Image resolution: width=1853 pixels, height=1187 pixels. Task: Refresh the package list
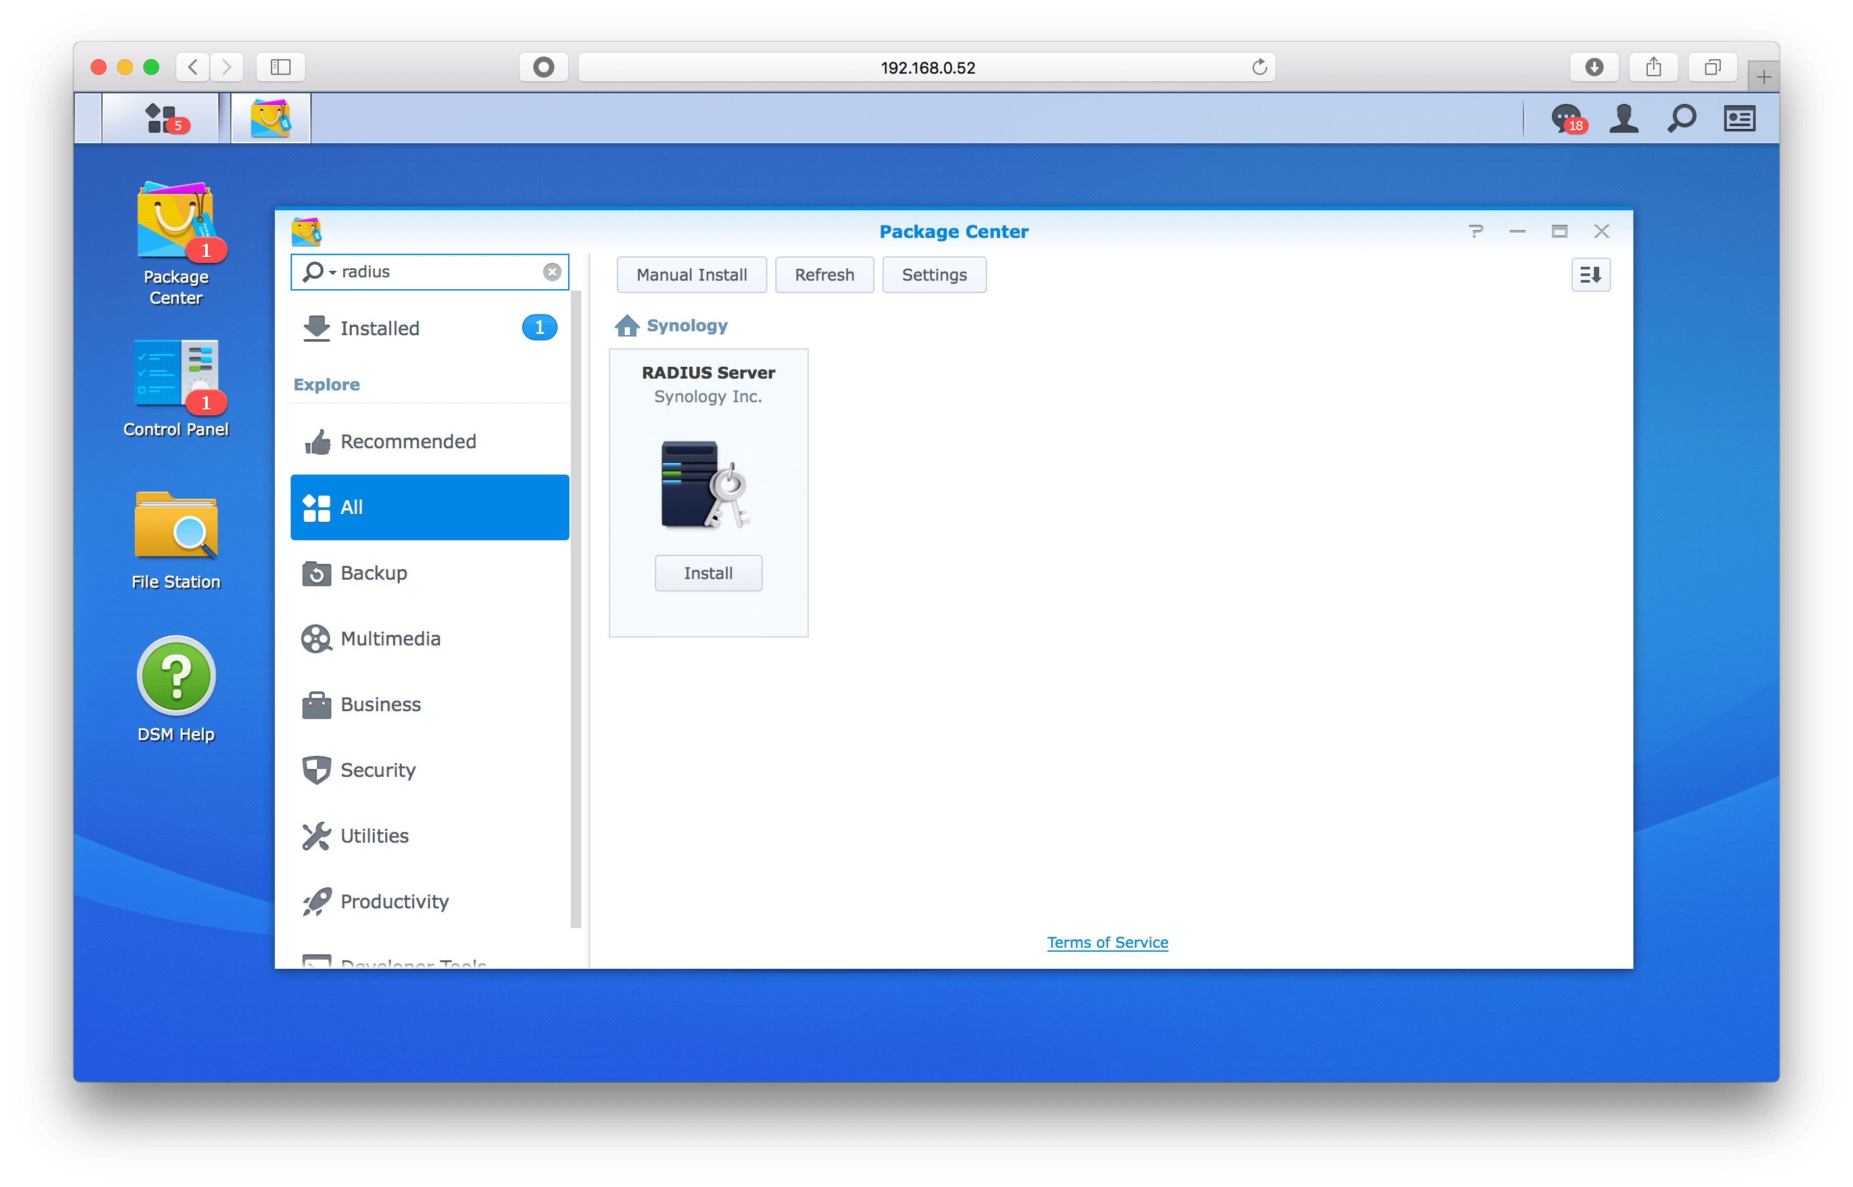click(825, 274)
